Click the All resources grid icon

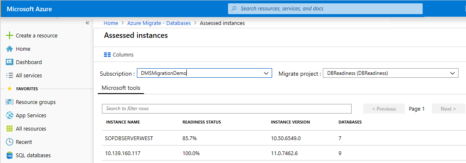click(x=10, y=129)
